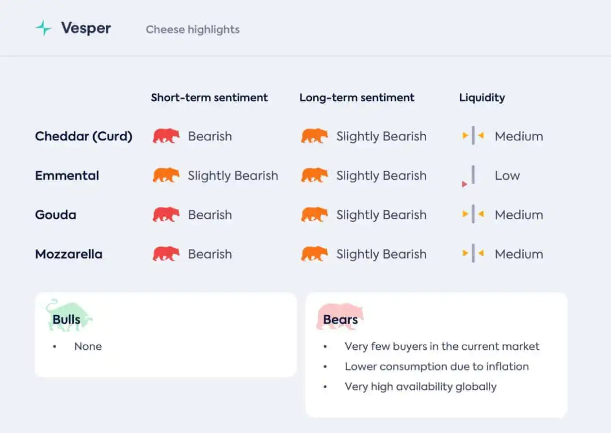Click the Cheddar Medium liquidity indicator
The image size is (611, 433).
473,136
